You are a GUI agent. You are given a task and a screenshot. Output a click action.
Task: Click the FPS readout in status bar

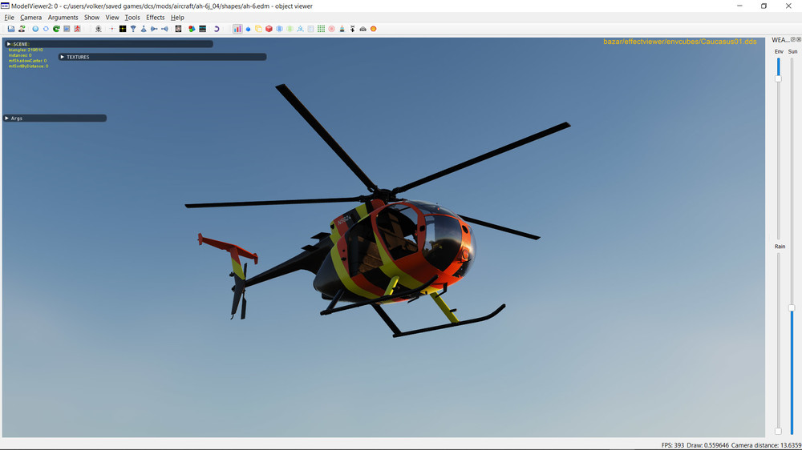(x=673, y=445)
